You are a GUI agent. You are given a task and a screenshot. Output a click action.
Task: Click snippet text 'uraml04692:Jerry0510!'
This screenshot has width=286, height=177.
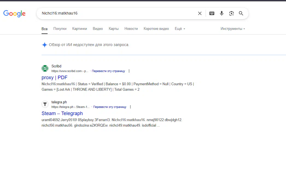pos(59,120)
